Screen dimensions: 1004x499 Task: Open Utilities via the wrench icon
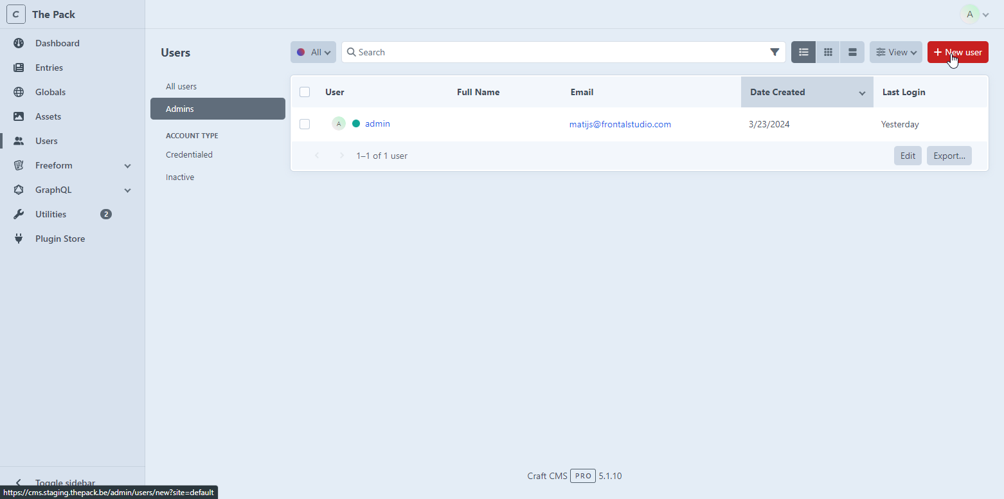[19, 214]
